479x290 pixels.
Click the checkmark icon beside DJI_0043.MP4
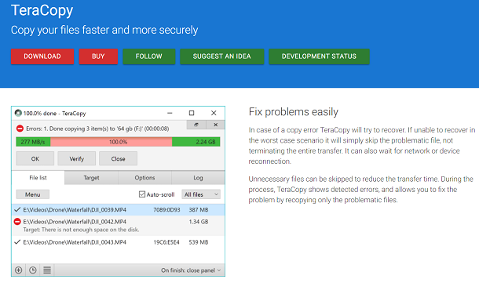(17, 242)
